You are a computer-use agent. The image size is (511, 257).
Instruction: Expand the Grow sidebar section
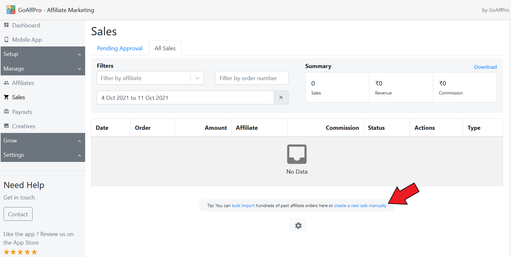tap(42, 141)
